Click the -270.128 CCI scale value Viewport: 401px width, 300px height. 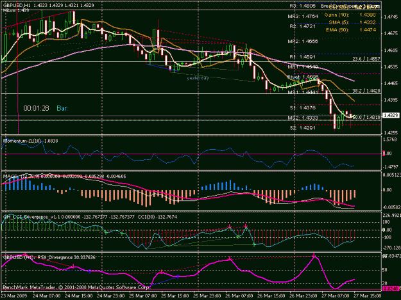click(x=391, y=248)
